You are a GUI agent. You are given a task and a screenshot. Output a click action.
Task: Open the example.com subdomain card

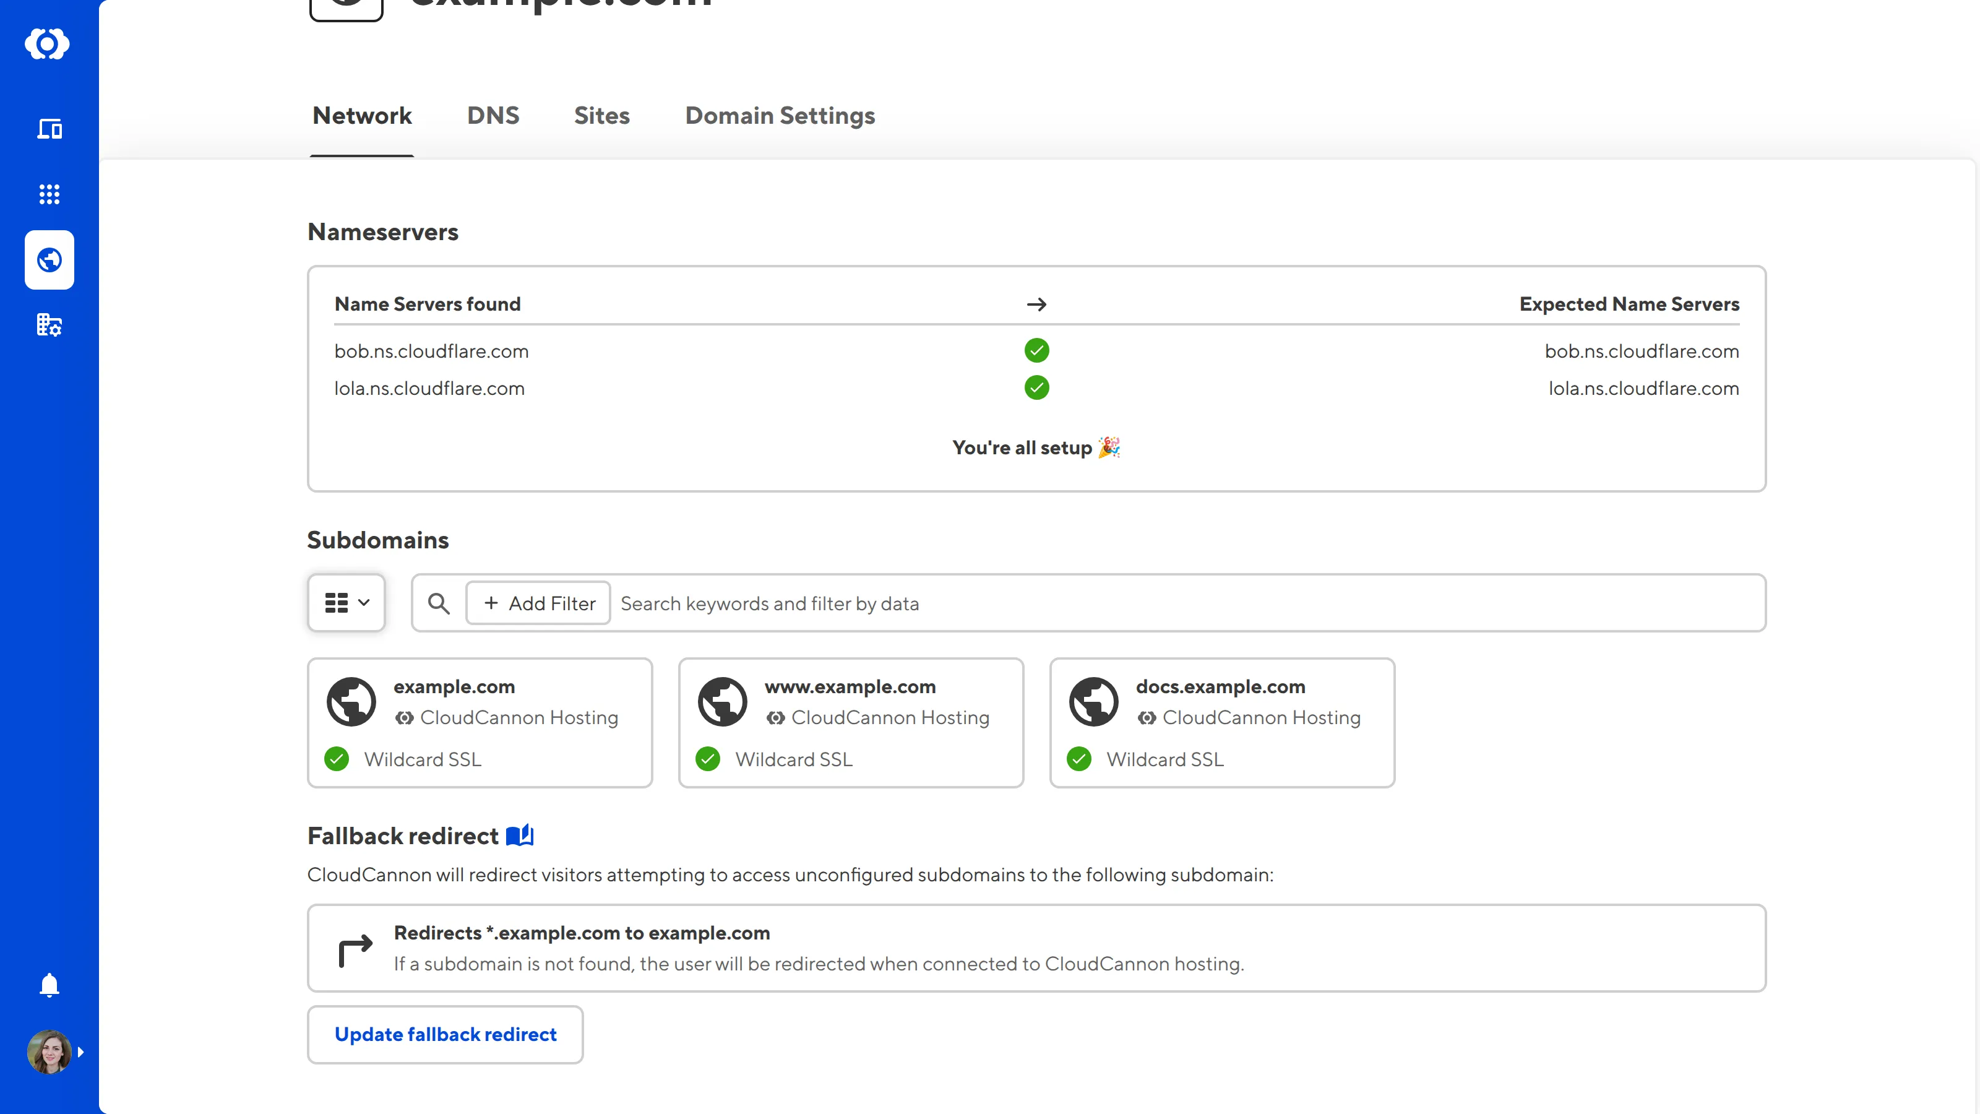(x=480, y=722)
